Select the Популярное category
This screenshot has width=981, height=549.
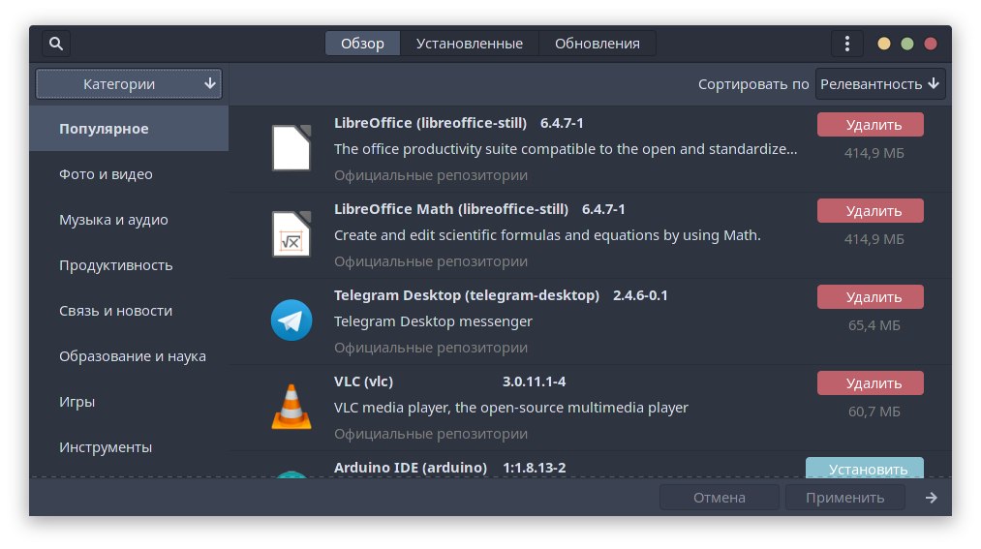coord(129,128)
